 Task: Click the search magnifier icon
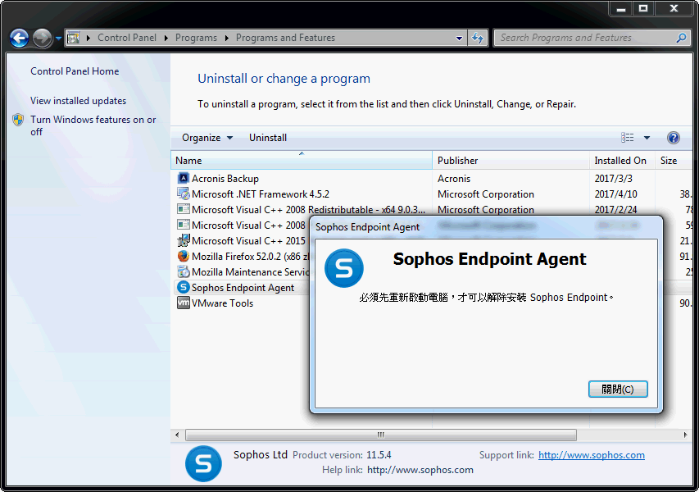click(681, 38)
